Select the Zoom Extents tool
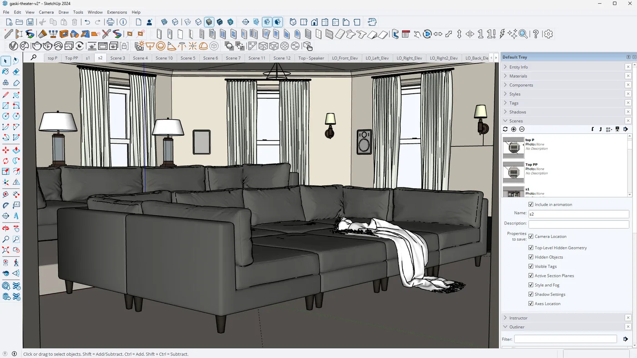Viewport: 637px width, 358px height. coord(6,250)
